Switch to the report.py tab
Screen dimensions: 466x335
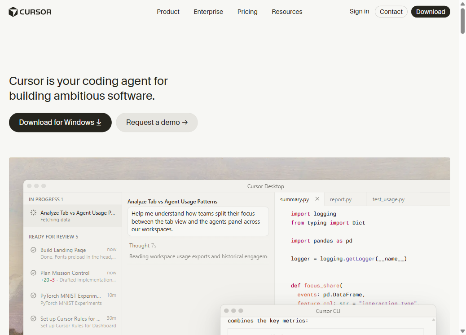click(x=341, y=199)
